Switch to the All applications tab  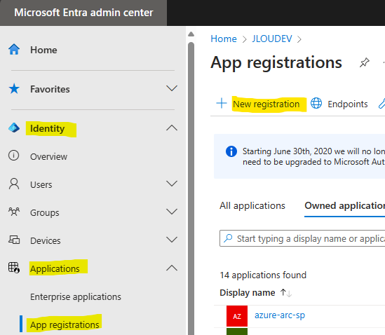tap(252, 205)
